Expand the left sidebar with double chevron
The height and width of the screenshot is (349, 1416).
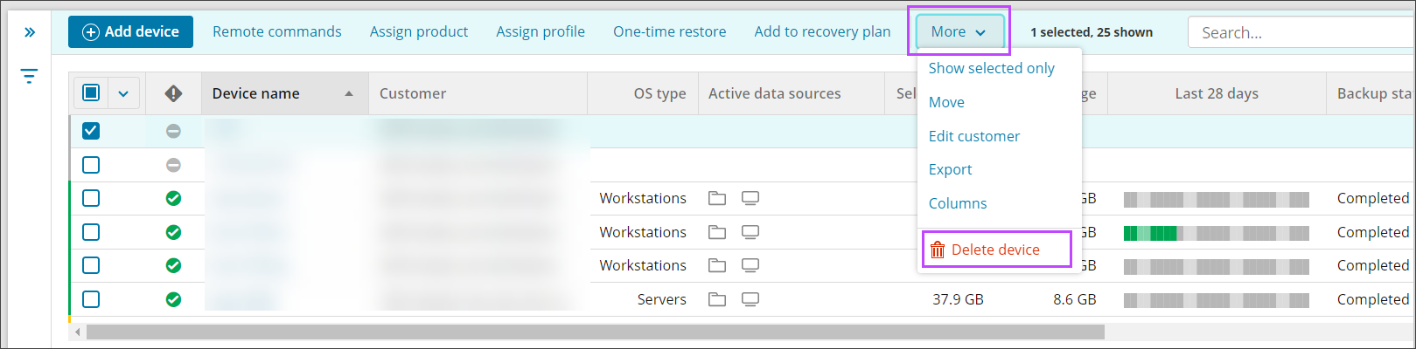pos(30,32)
